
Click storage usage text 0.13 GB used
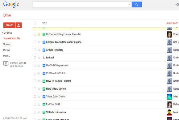point(15,118)
